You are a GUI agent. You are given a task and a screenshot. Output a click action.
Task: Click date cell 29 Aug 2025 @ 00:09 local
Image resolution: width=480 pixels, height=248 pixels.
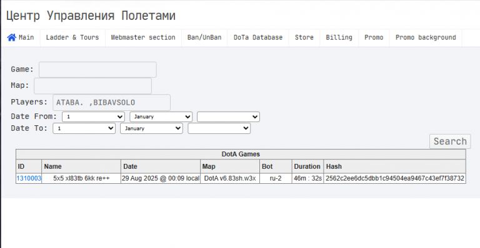coord(161,178)
